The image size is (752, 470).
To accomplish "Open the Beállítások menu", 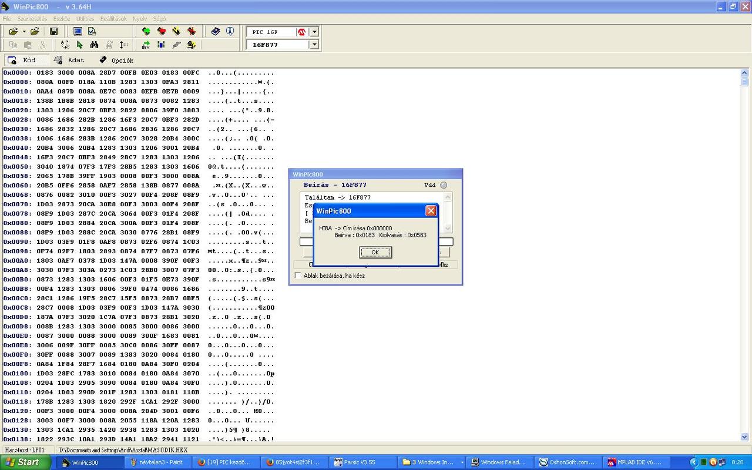I will pos(113,19).
